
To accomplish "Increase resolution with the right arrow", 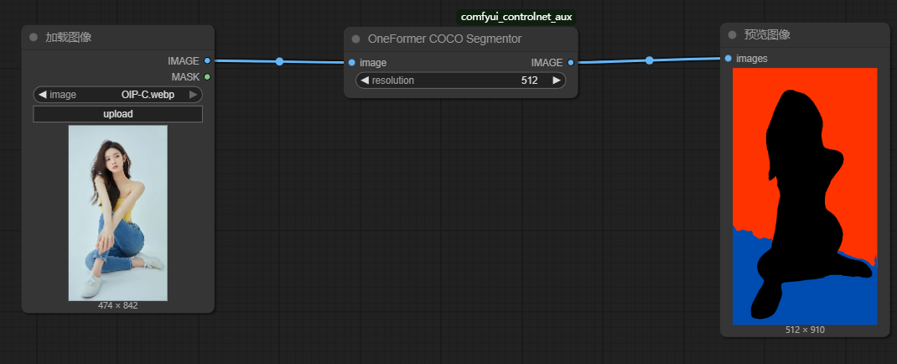I will [x=556, y=81].
